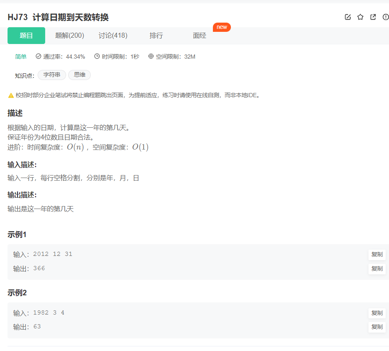Switch to the 题解(200) tab
Screen dimensions: 389x351
[x=69, y=36]
